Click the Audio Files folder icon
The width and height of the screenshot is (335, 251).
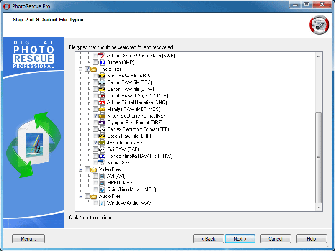(93, 196)
